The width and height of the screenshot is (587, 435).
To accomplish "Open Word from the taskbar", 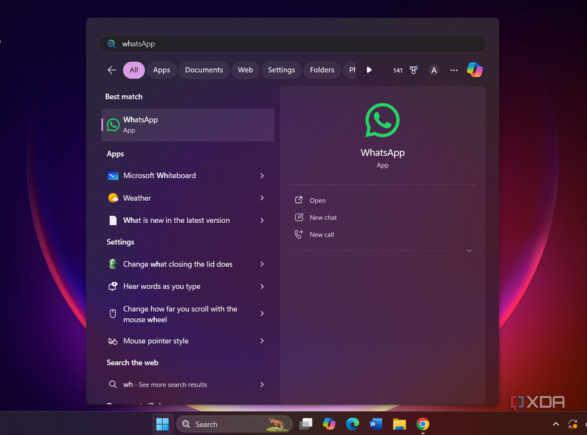I will [376, 424].
